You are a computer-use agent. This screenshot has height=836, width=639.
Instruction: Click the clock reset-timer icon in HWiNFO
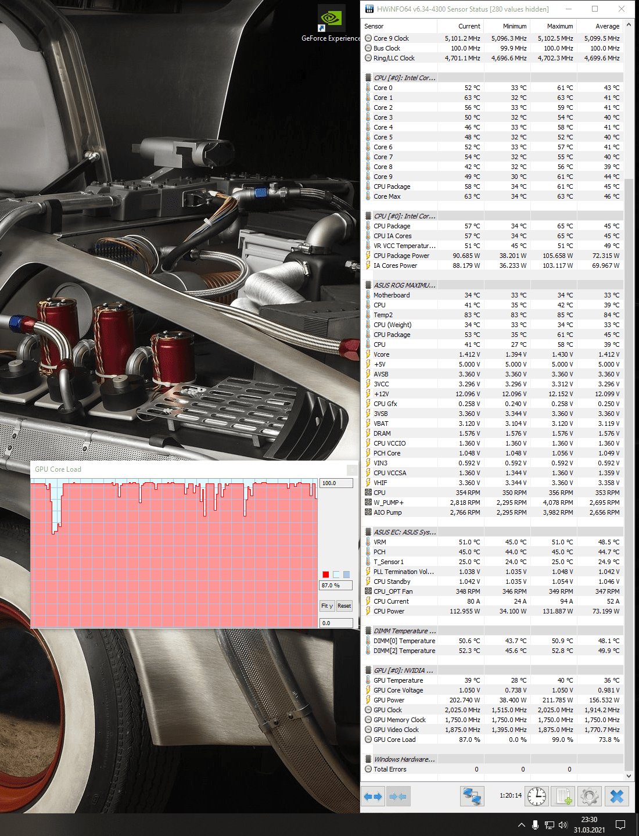coord(537,796)
